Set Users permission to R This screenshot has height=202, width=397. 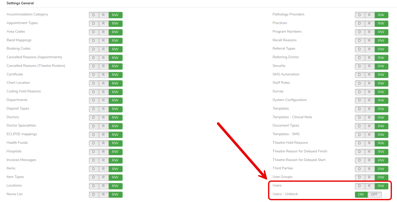[369, 186]
